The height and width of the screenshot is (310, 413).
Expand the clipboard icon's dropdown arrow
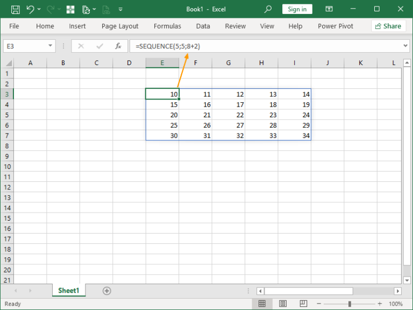pos(94,9)
